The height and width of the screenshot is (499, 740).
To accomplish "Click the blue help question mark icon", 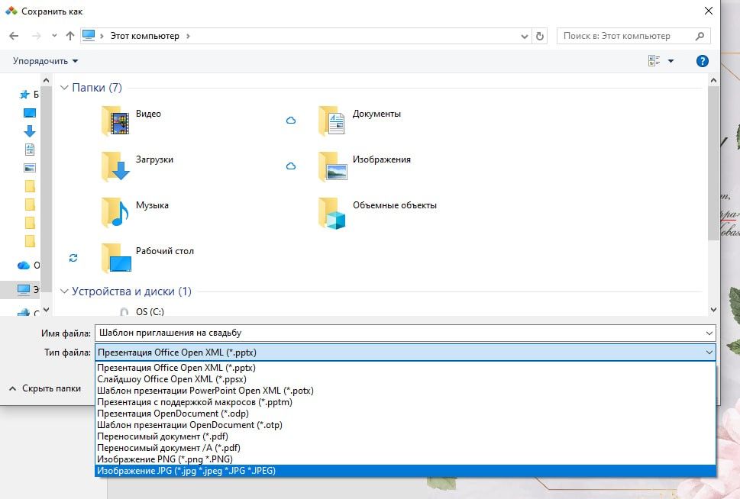I will [702, 61].
